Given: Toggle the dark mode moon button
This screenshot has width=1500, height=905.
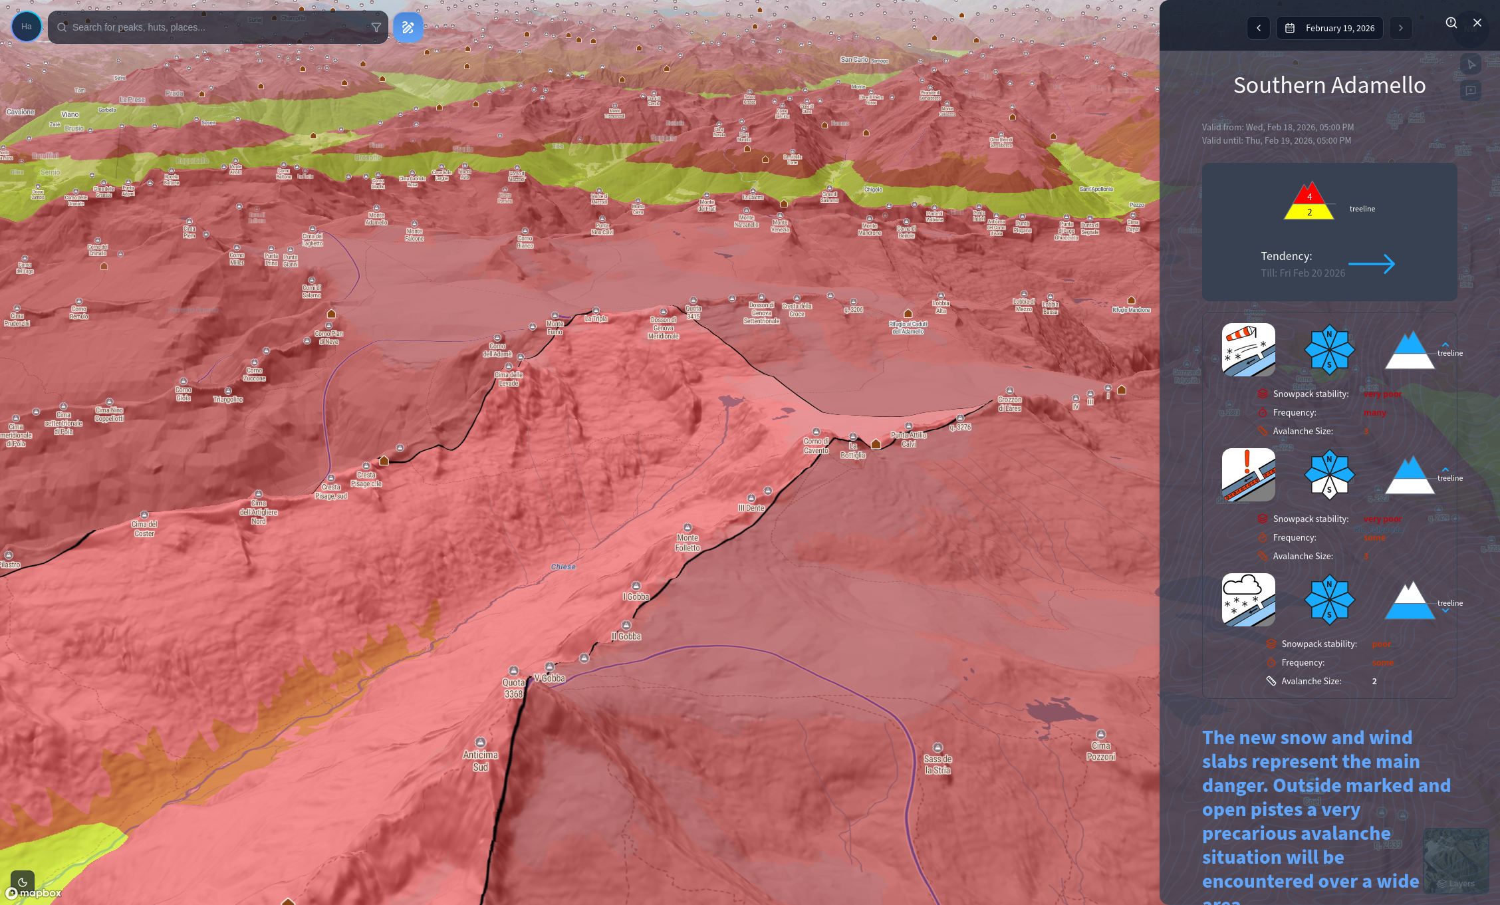Looking at the screenshot, I should (23, 882).
